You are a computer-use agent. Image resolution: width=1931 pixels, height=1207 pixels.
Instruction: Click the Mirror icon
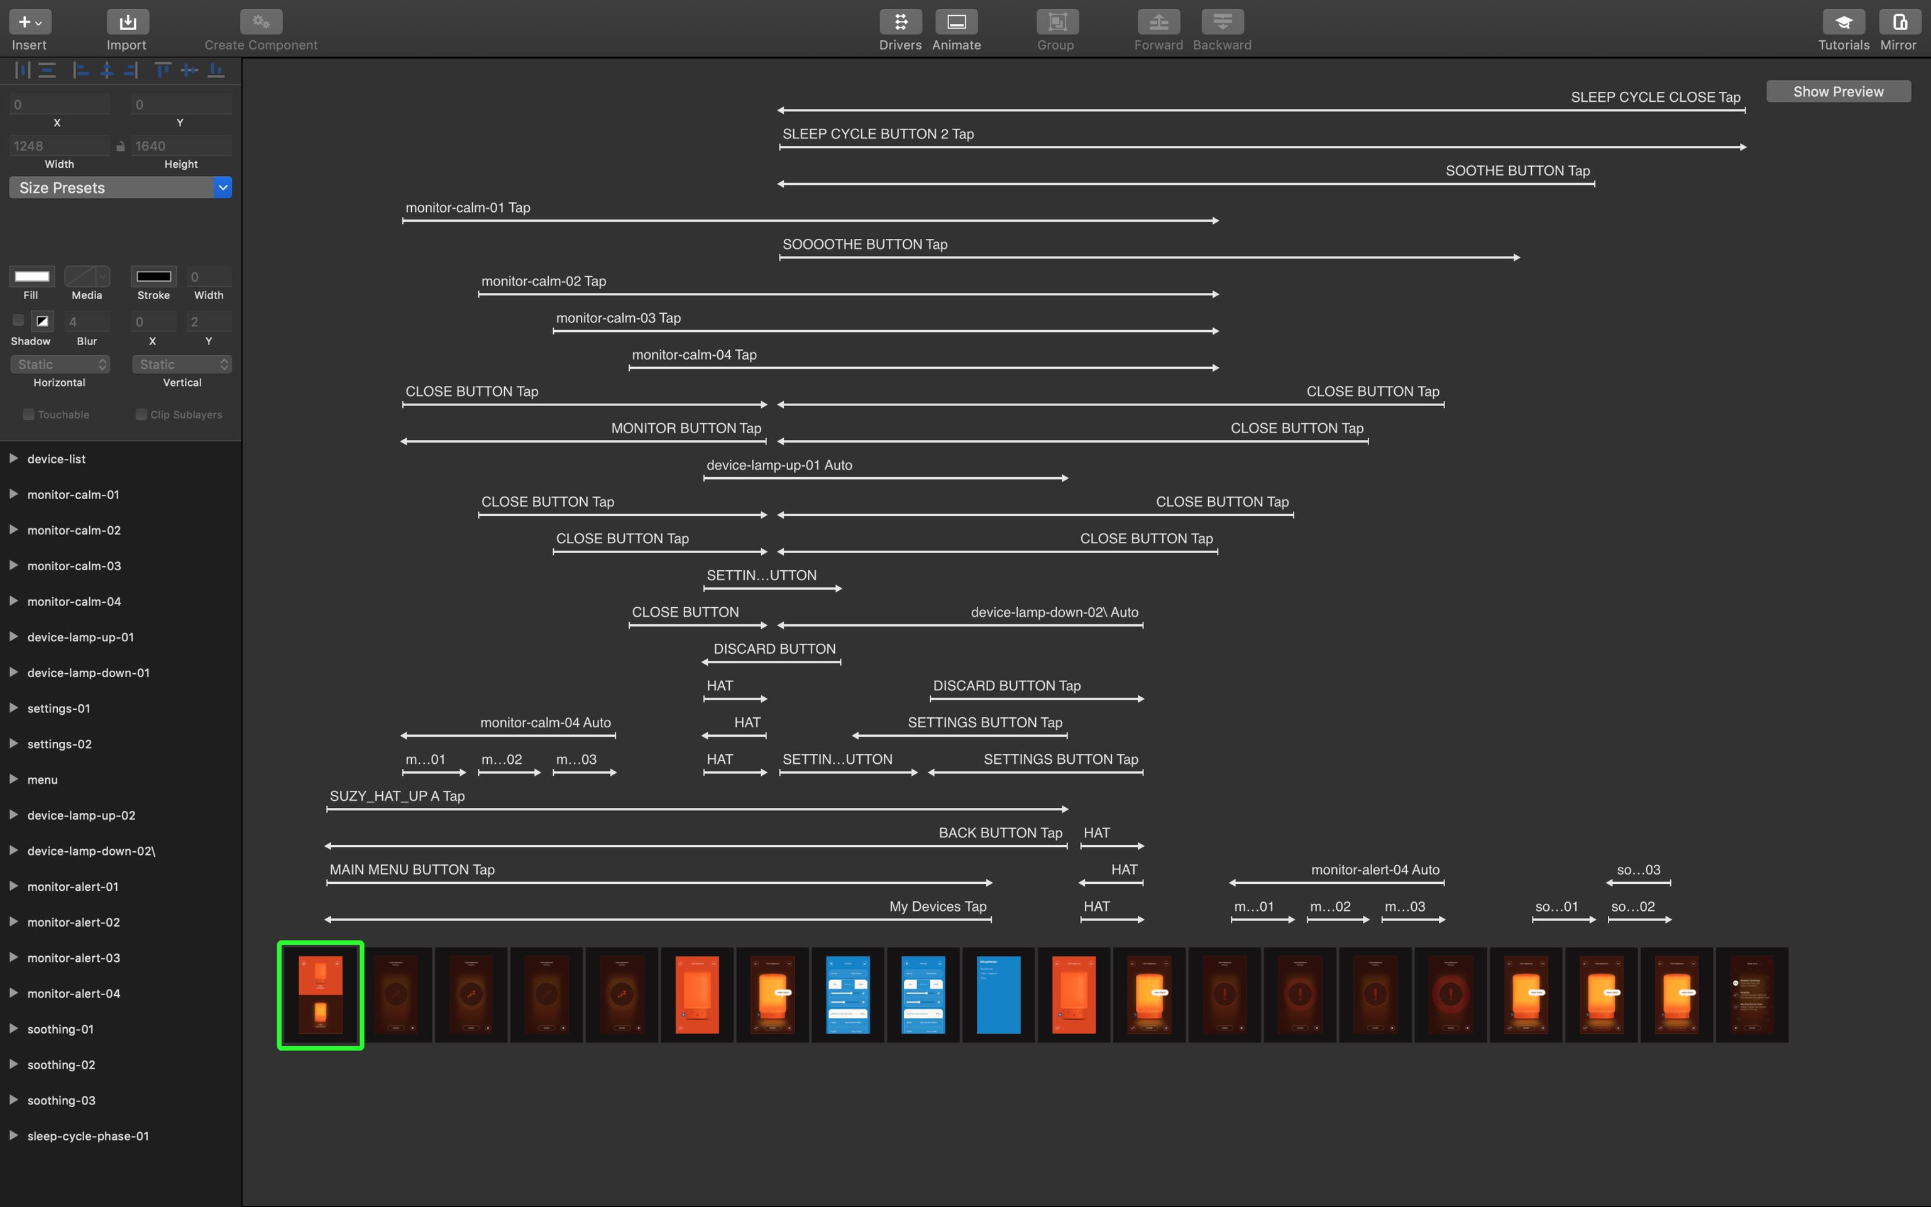click(1899, 23)
